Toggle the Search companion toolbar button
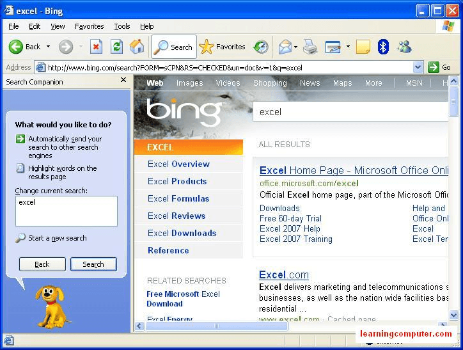 pos(174,47)
